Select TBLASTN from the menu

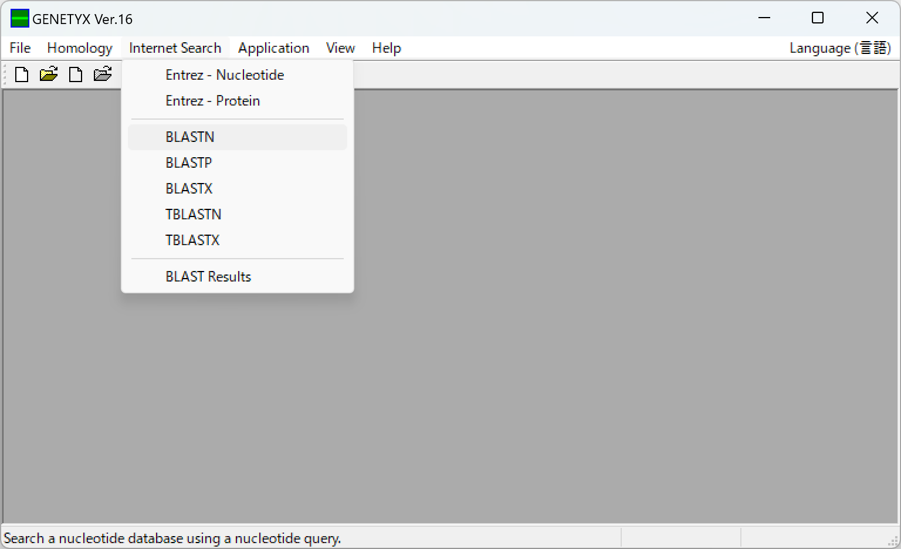[x=238, y=215]
